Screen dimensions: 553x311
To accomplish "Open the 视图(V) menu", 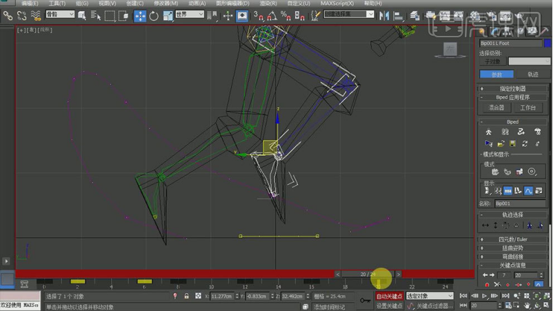I will [107, 3].
